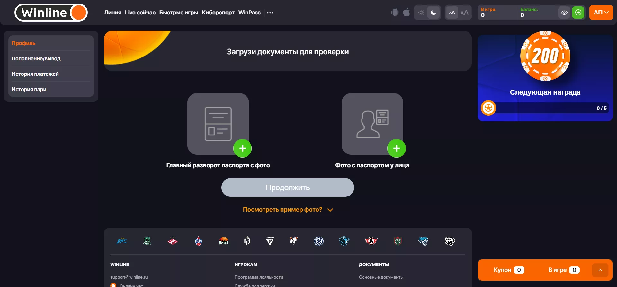
Task: Expand 'Посмотреть пример фото?' section
Action: [288, 210]
